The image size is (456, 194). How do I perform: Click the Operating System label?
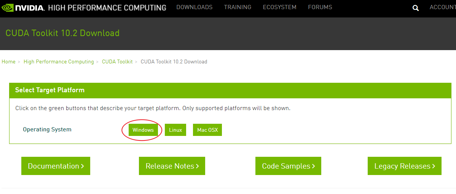coord(47,129)
